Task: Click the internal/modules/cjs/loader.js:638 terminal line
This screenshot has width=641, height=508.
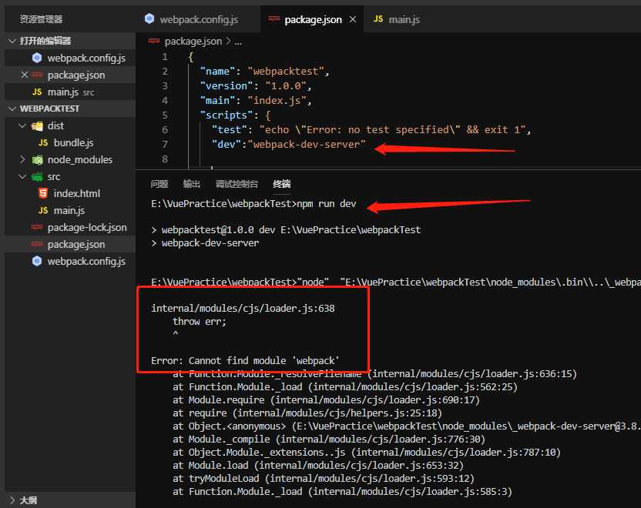Action: [243, 309]
